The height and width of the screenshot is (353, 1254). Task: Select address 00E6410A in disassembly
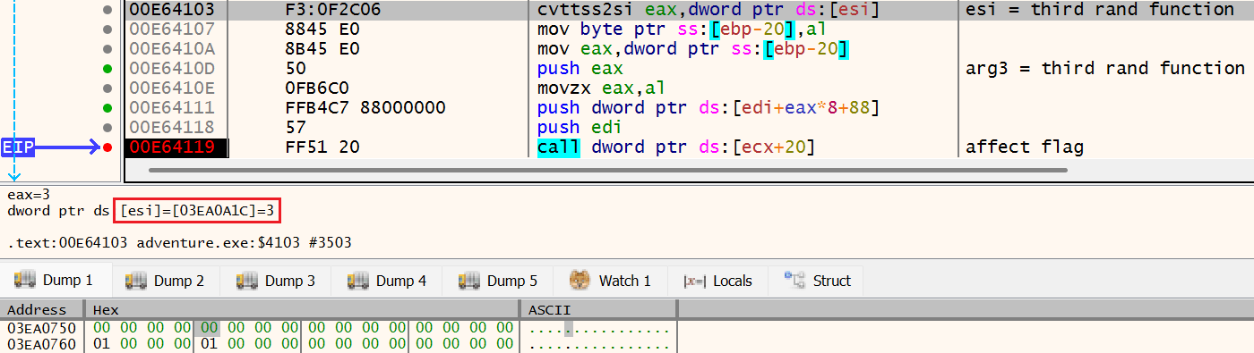click(172, 49)
